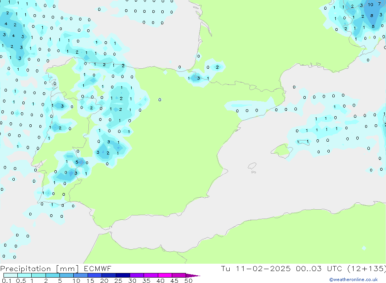Image resolution: width=386 pixels, height=283 pixels.
Task: Click the 0.5–1 mm legend color box
Action: point(24,275)
